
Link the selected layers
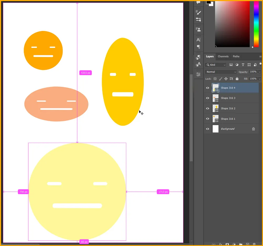click(214, 244)
